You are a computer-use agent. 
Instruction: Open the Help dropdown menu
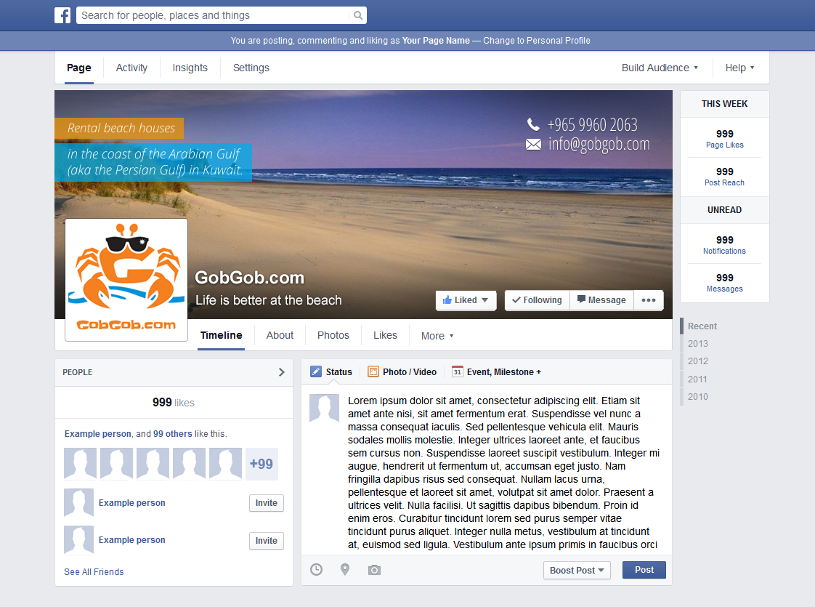tap(739, 67)
